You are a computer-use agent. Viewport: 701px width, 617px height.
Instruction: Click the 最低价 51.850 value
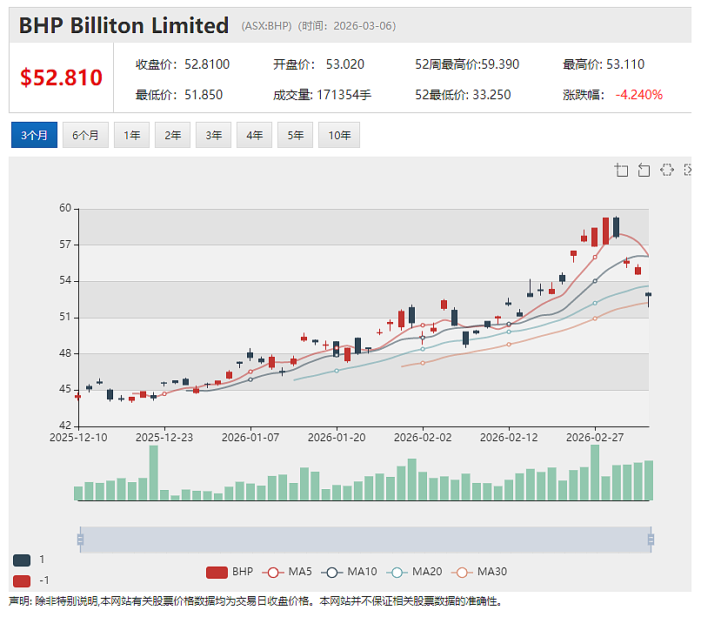[x=204, y=95]
